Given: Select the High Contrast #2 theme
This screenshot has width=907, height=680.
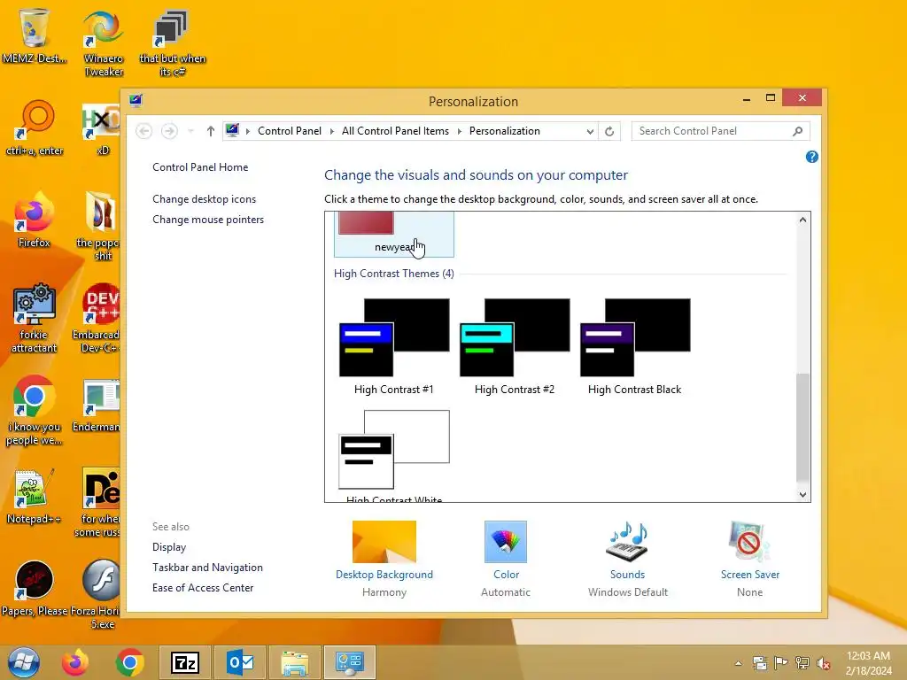Looking at the screenshot, I should tap(515, 347).
